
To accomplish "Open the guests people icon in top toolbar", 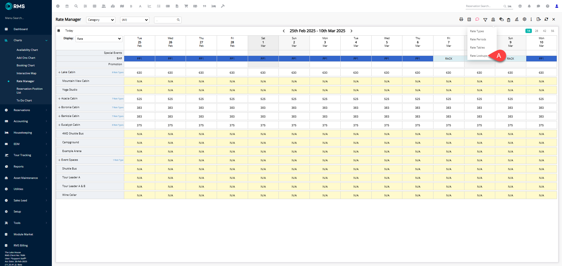I will tap(104, 6).
